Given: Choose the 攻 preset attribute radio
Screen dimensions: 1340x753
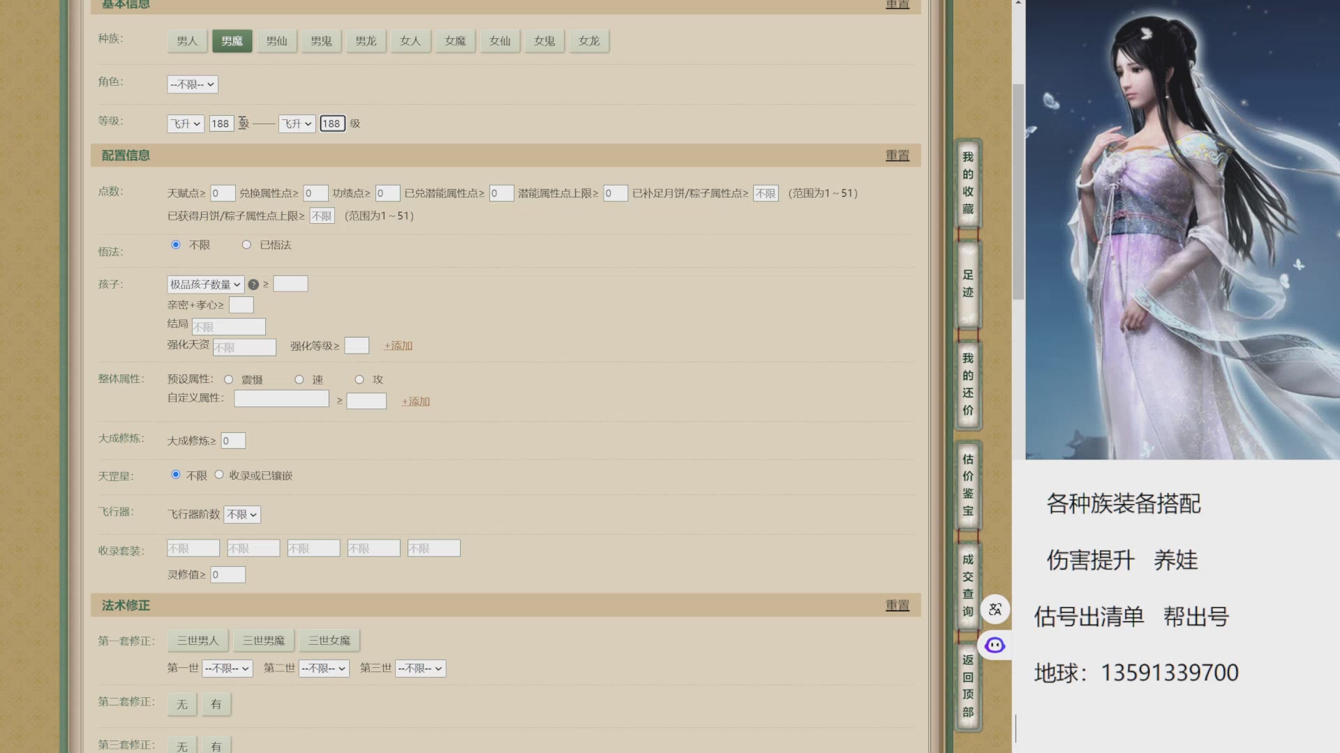Looking at the screenshot, I should click(359, 379).
